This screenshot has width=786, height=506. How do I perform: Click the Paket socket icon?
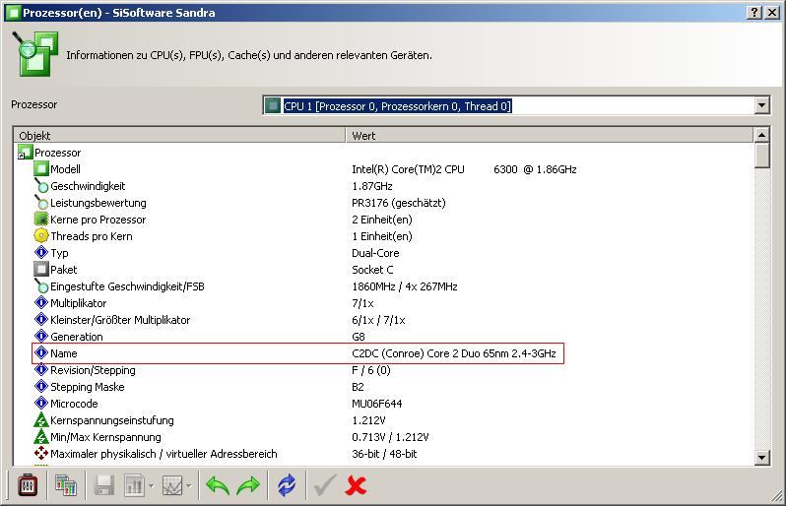point(41,269)
